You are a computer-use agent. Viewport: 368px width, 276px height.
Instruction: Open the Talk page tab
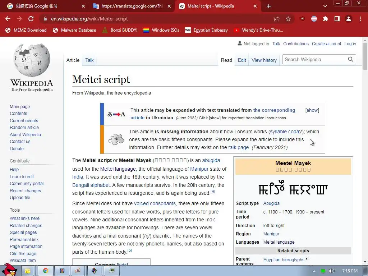tap(89, 60)
